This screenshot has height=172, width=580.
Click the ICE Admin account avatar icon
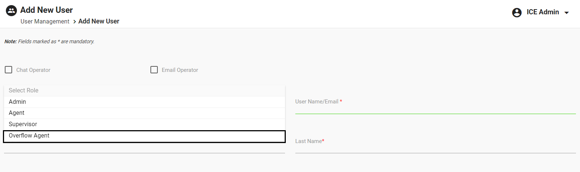[517, 12]
